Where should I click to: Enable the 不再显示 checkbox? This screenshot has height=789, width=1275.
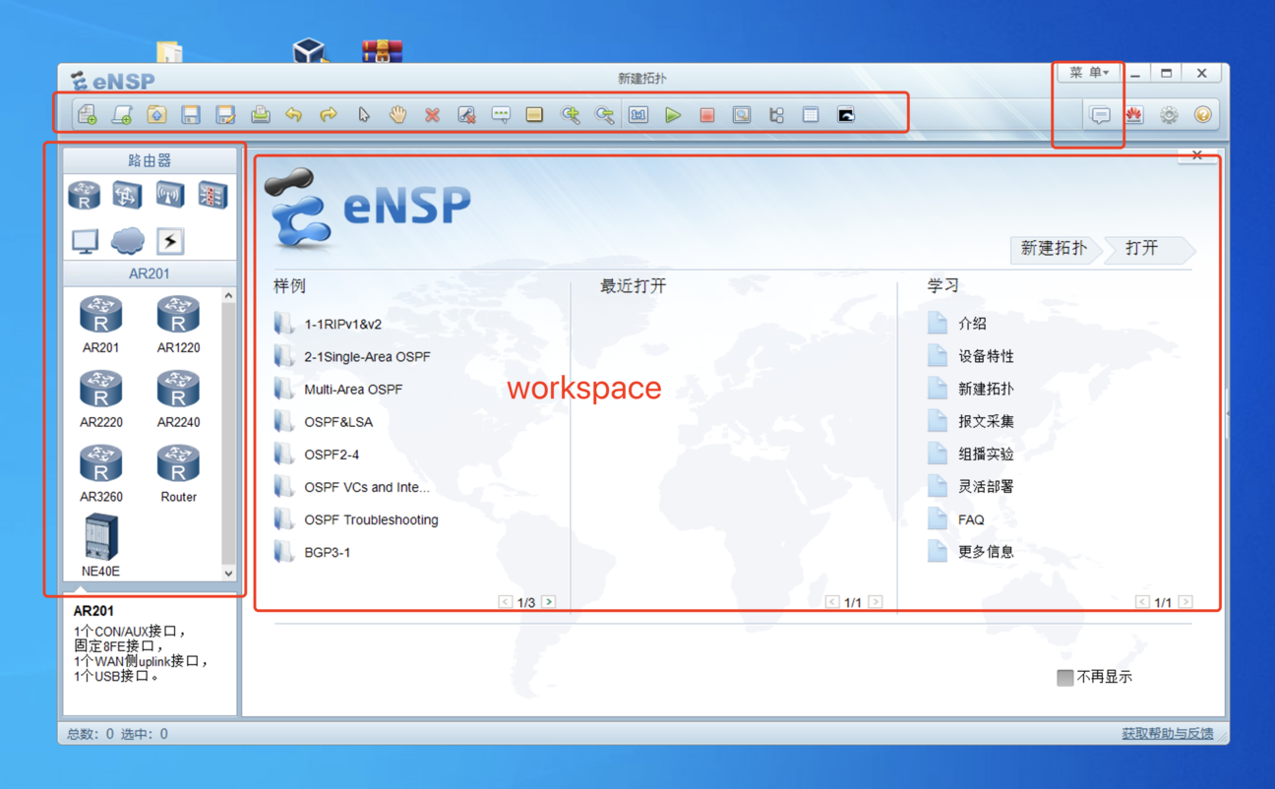[x=1065, y=677]
